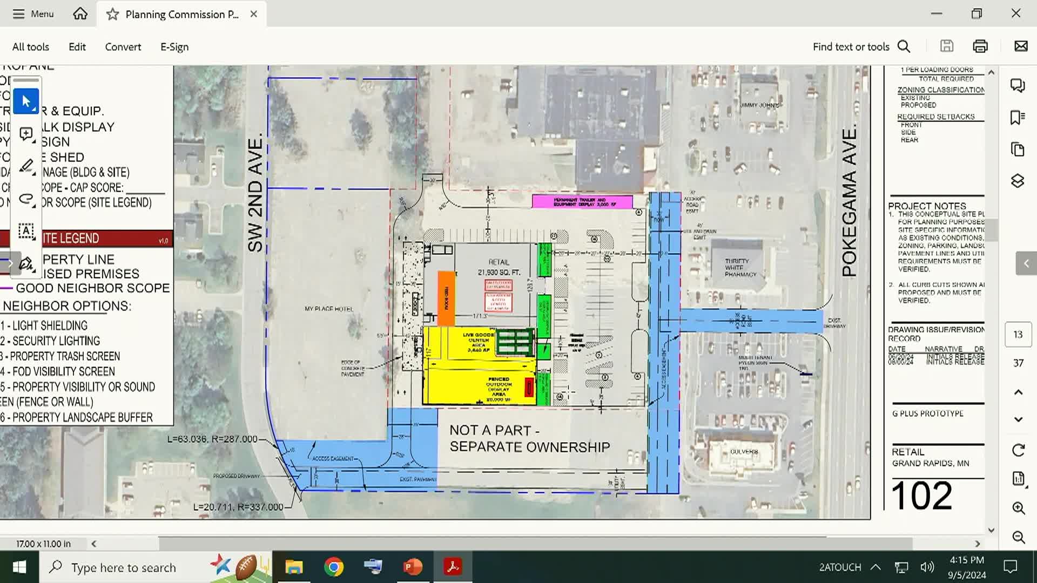Open the Windows Start menu
The image size is (1037, 583).
click(x=19, y=567)
